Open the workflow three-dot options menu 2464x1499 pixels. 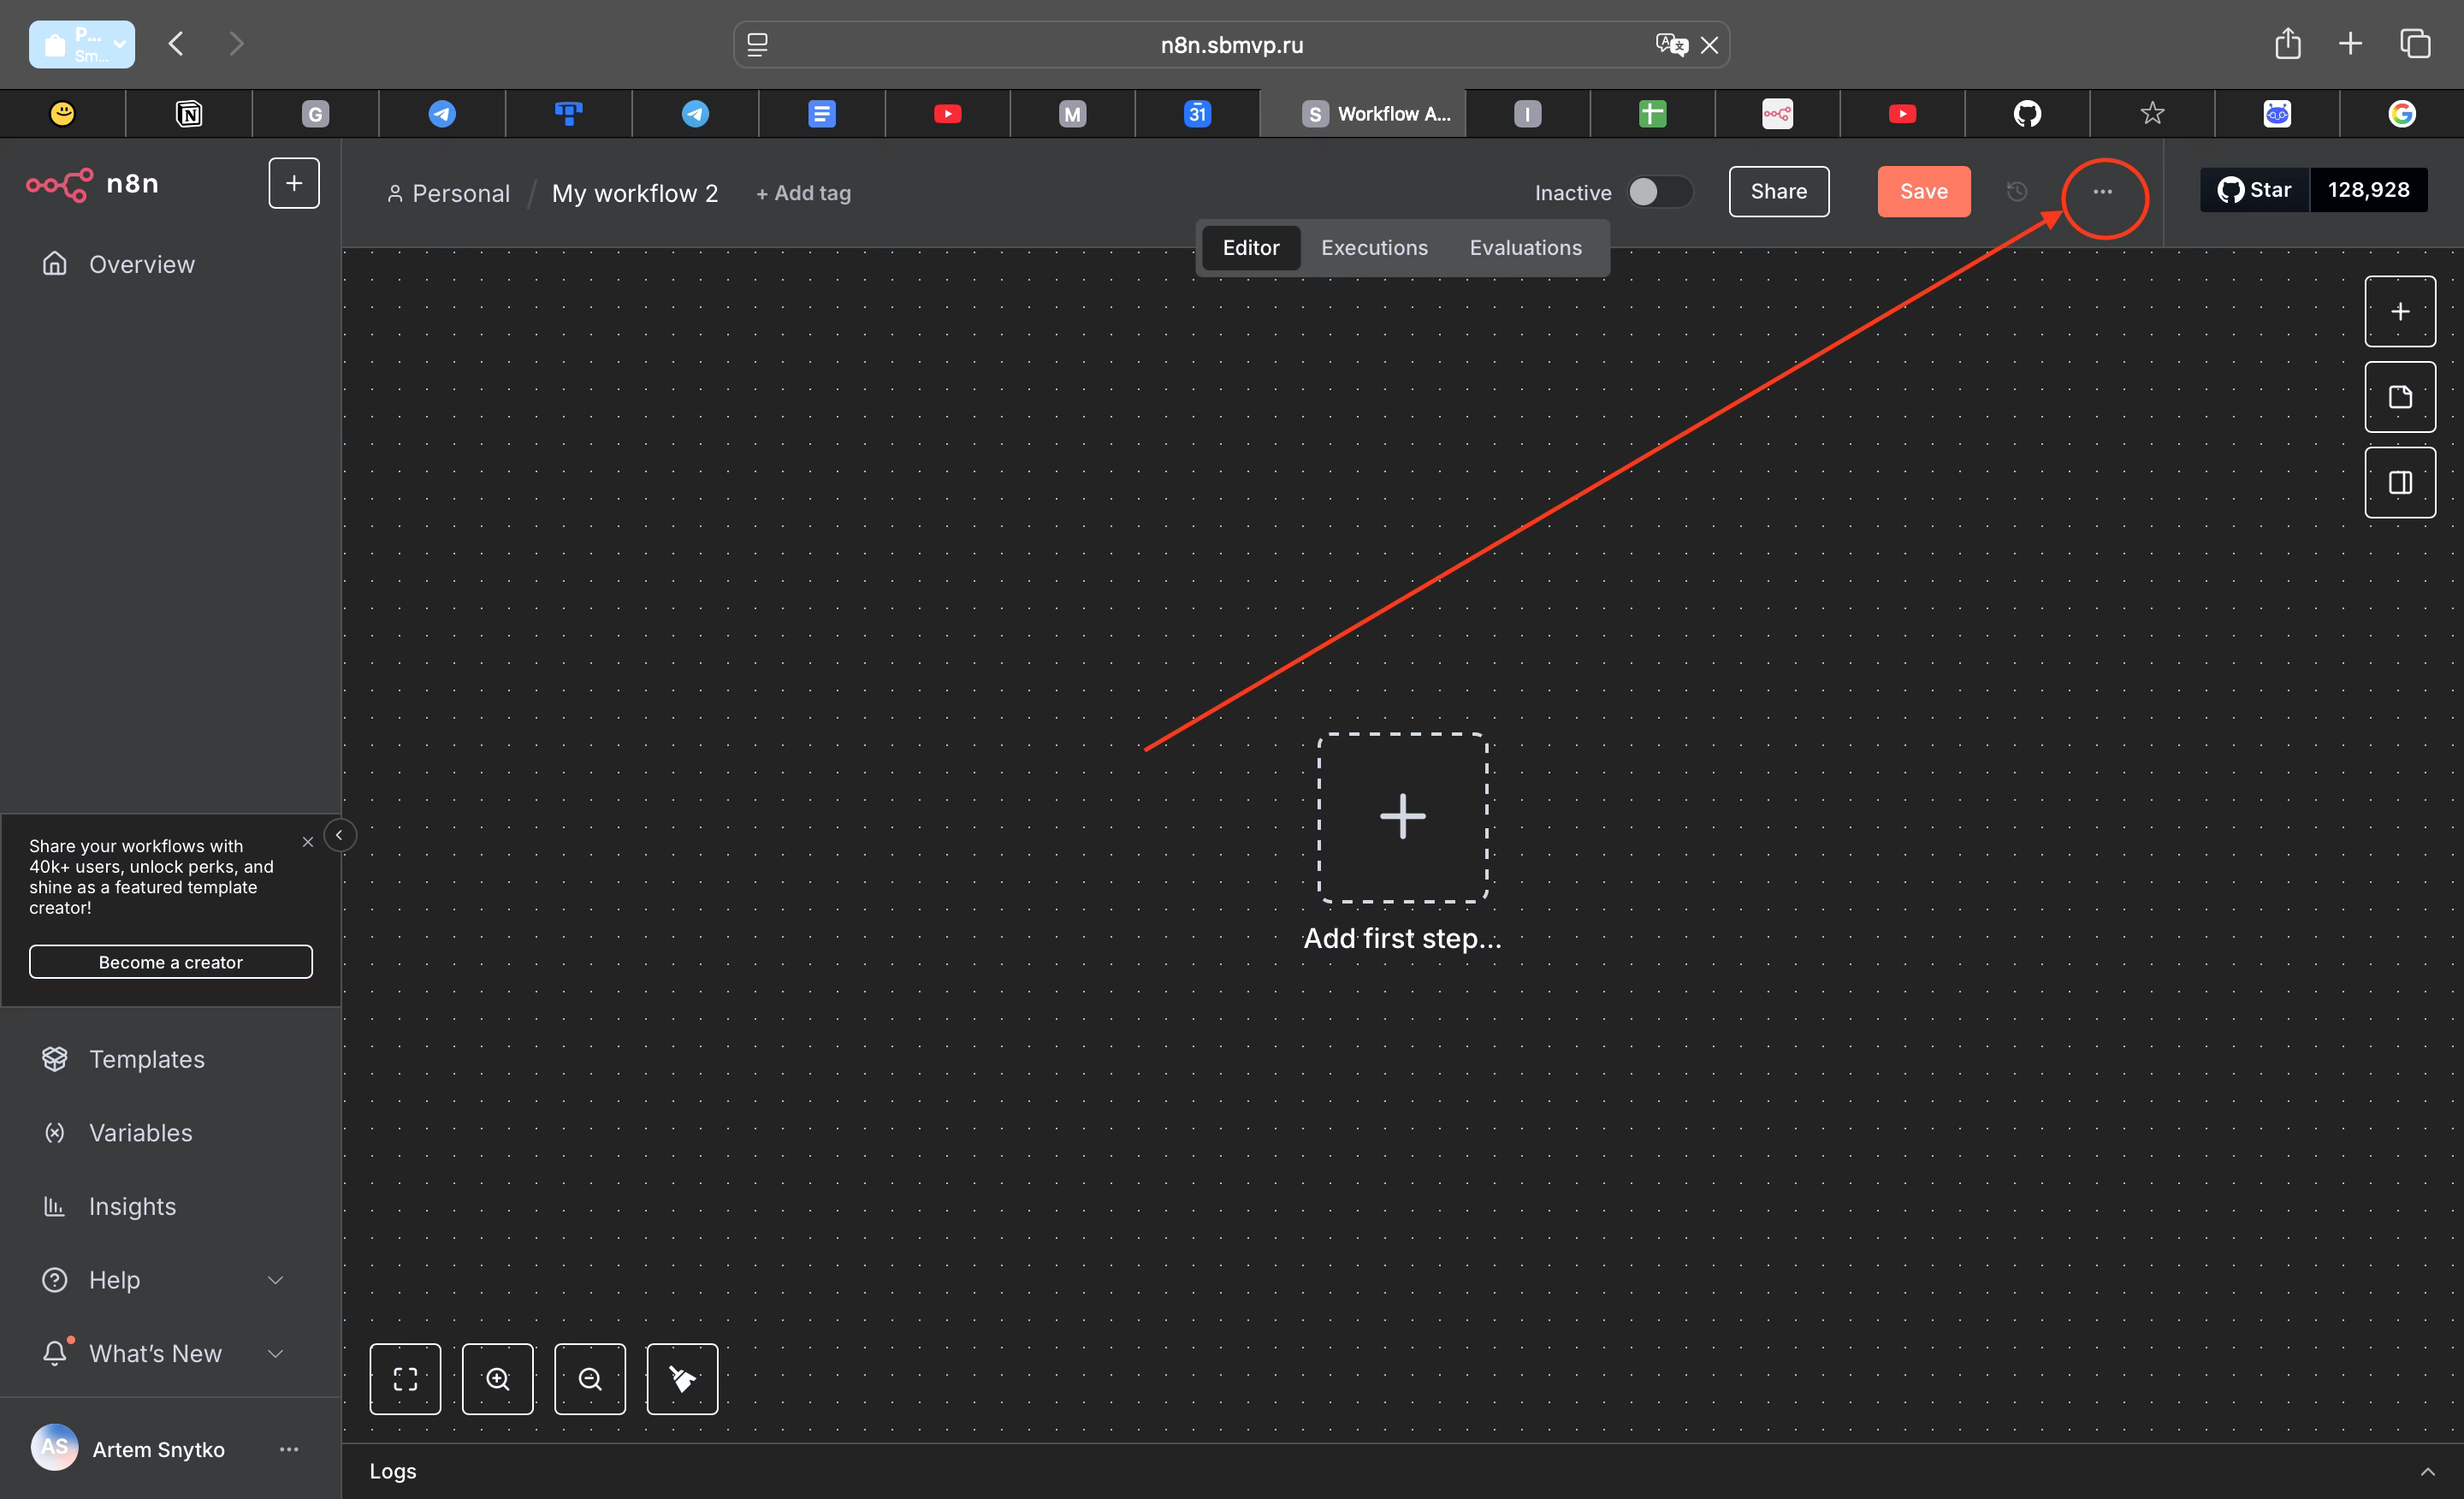point(2103,191)
